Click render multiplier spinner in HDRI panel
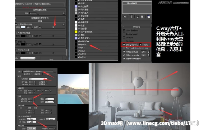The image size is (213, 130). pyautogui.click(x=34, y=101)
